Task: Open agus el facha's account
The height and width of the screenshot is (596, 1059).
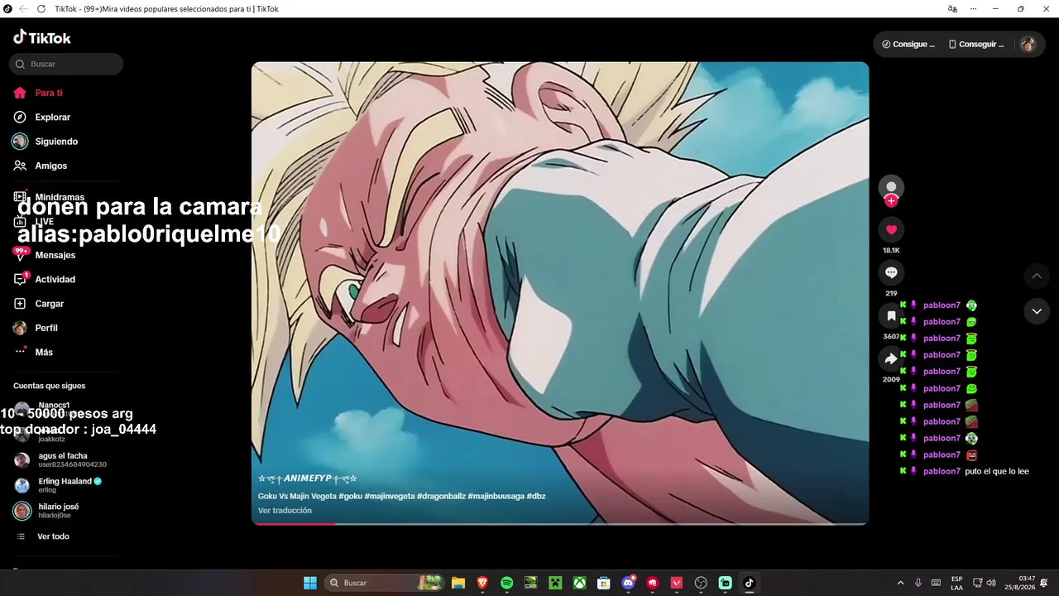Action: click(60, 460)
